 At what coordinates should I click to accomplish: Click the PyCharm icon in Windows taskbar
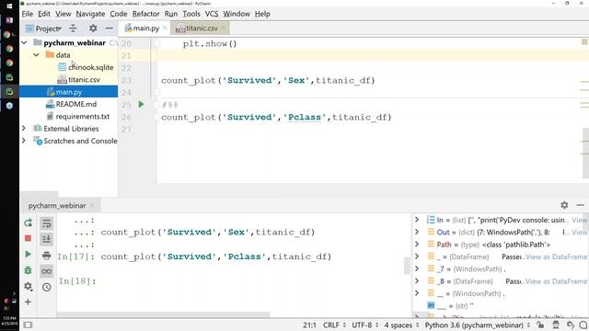tap(9, 92)
